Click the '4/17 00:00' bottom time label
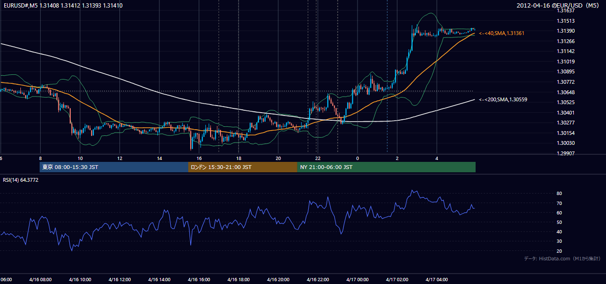 (358, 279)
